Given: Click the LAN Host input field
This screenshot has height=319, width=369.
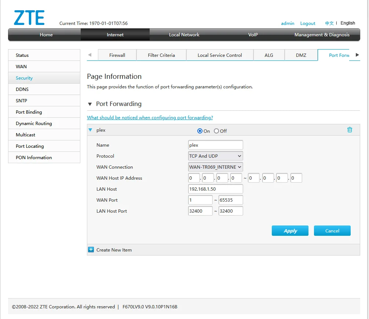Looking at the screenshot, I should pyautogui.click(x=215, y=189).
